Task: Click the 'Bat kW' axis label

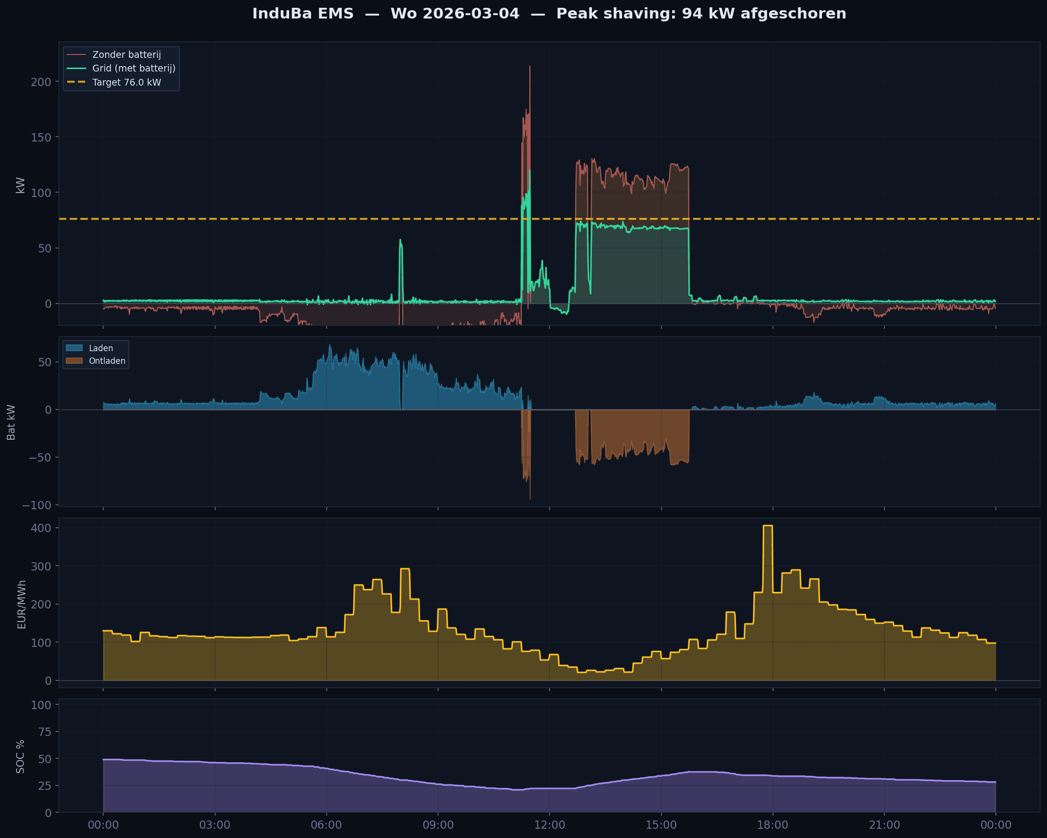Action: pyautogui.click(x=11, y=422)
